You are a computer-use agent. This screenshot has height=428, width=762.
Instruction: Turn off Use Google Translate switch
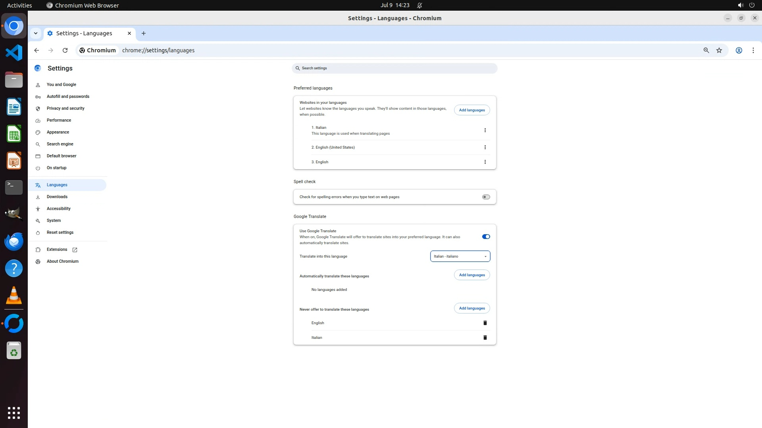click(x=486, y=237)
